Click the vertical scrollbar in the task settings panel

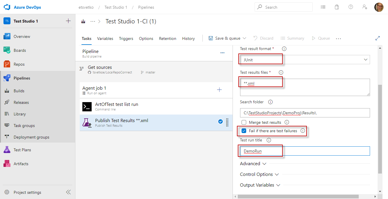coord(380,129)
